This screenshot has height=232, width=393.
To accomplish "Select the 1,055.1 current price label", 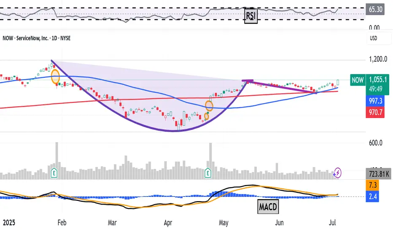I will [x=378, y=80].
